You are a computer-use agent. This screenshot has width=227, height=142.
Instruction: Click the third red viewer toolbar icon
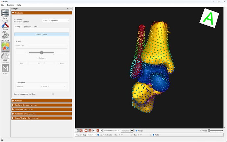86,131
